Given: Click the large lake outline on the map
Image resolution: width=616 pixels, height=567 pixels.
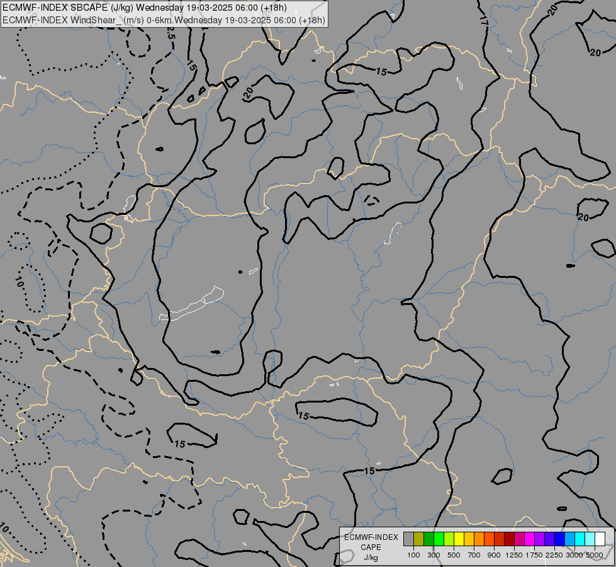Looking at the screenshot, I should point(192,304).
